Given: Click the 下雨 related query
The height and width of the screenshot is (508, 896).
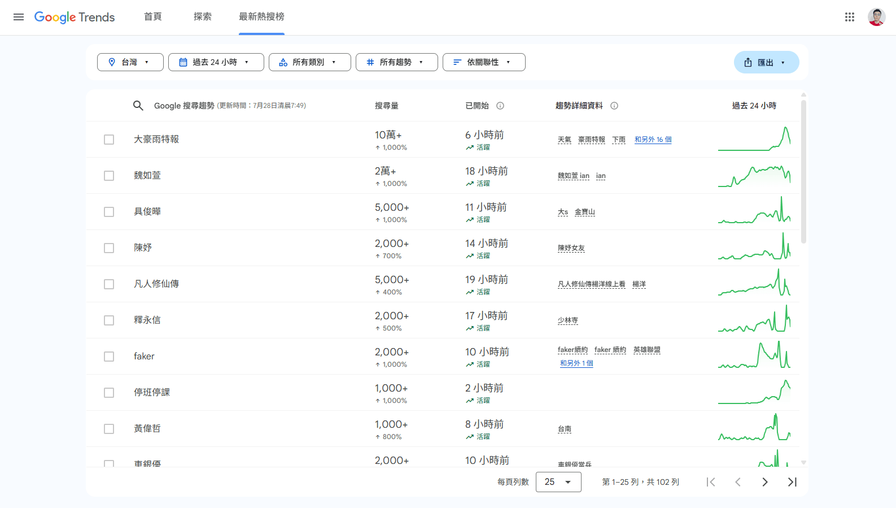Looking at the screenshot, I should pyautogui.click(x=619, y=140).
